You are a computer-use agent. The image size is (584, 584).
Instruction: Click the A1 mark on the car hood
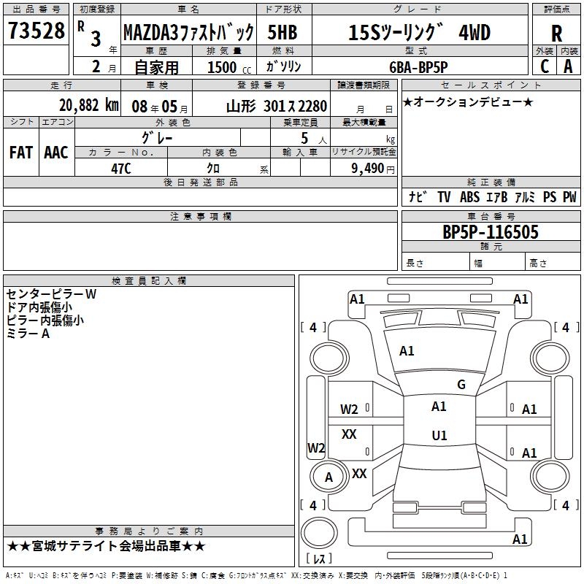(x=407, y=351)
